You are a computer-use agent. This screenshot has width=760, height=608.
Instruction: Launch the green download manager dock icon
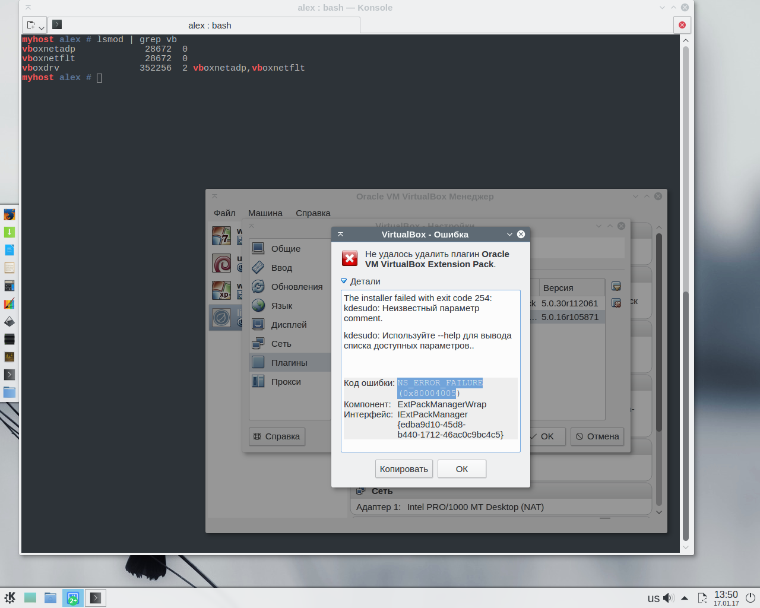coord(9,232)
